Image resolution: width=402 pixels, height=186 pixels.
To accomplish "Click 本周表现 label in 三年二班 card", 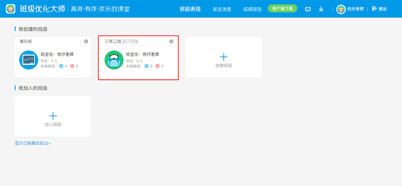I will coord(134,66).
